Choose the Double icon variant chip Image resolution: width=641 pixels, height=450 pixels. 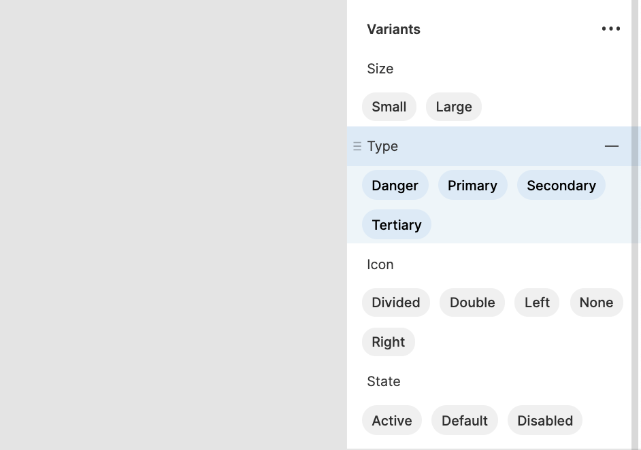click(472, 302)
